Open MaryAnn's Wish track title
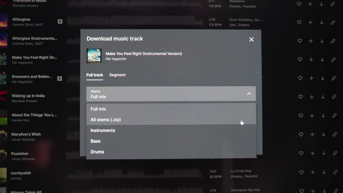343x193 pixels. coord(26,135)
